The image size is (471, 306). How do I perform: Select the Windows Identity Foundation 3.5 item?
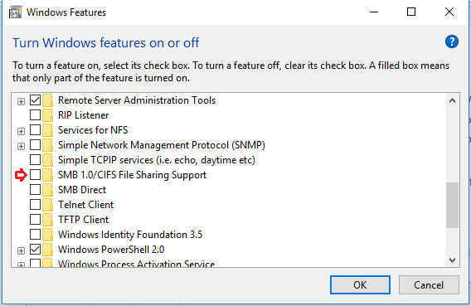coord(130,235)
